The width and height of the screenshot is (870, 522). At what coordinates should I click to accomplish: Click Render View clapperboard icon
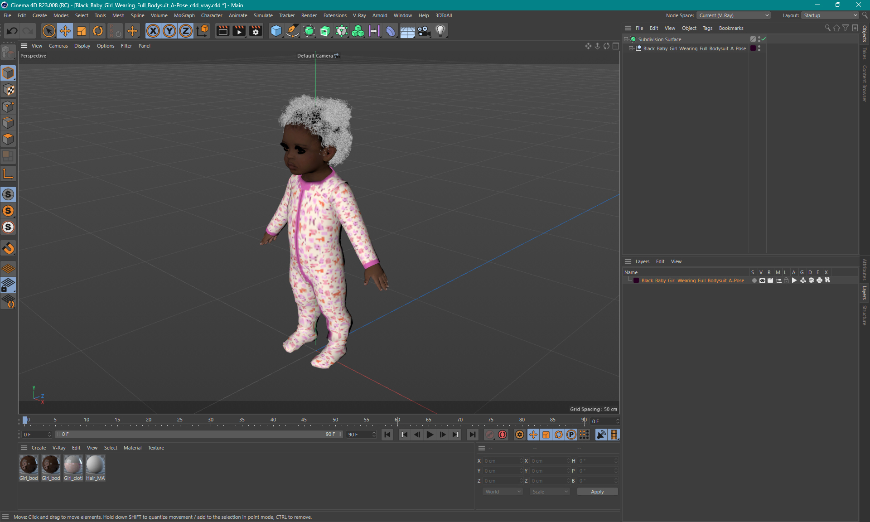pos(222,31)
